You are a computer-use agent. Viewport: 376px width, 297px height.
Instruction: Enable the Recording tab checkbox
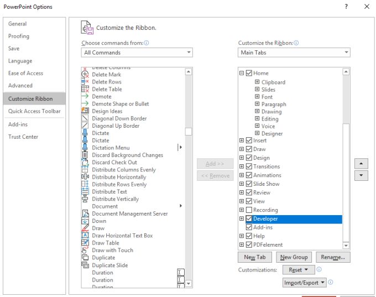point(249,210)
